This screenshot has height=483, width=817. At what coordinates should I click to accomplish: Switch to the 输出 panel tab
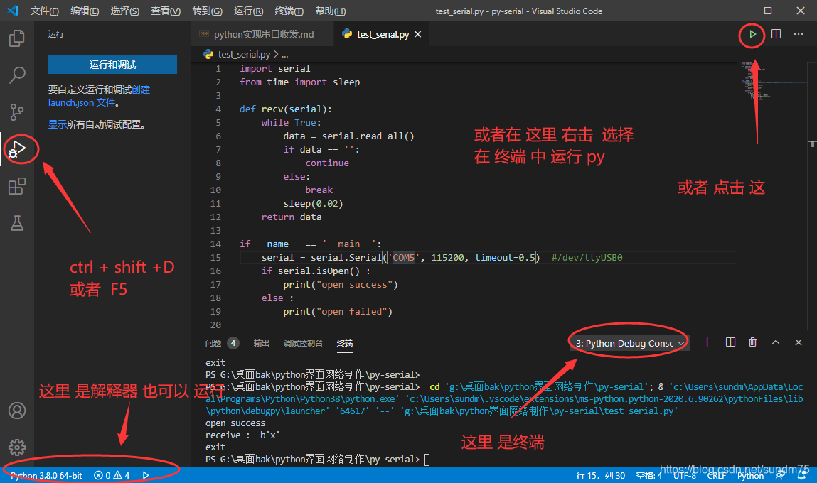point(262,343)
